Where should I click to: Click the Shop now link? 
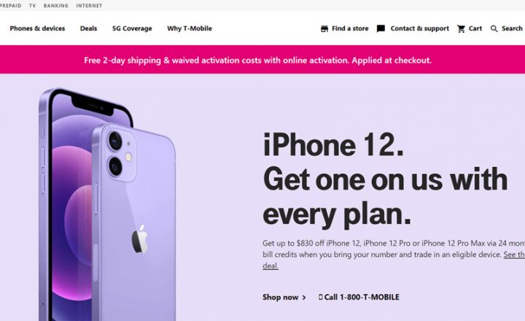(x=280, y=297)
